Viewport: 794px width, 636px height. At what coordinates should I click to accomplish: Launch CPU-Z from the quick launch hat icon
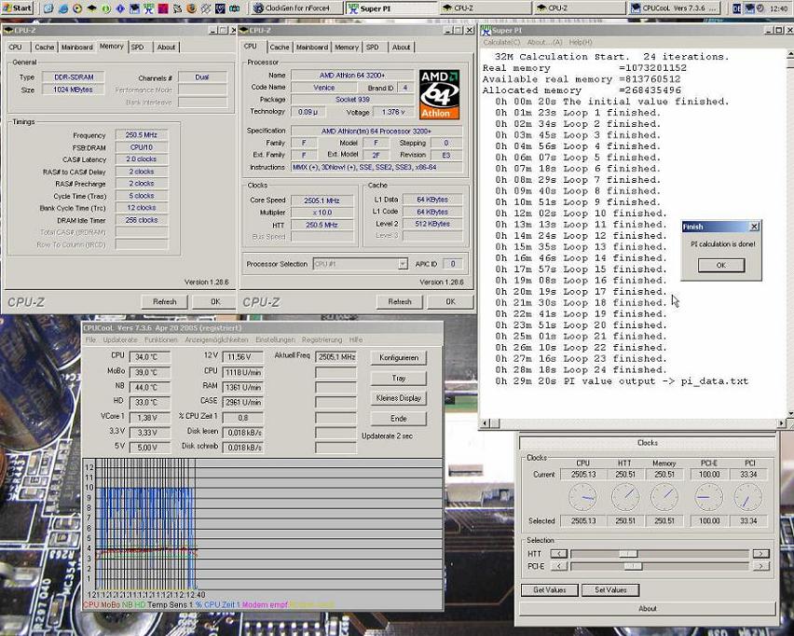[91, 8]
